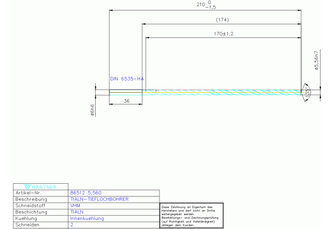Select the VHM cutting material value

coord(74,206)
